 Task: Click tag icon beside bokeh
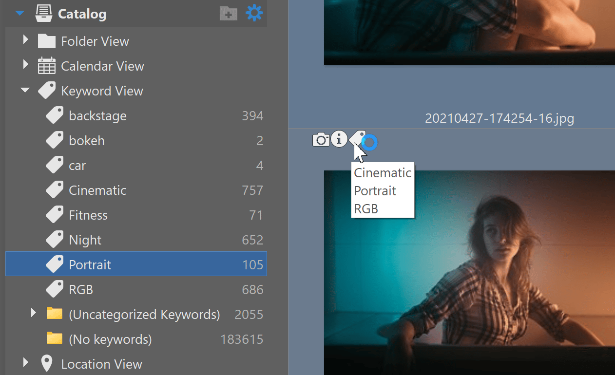pos(55,140)
